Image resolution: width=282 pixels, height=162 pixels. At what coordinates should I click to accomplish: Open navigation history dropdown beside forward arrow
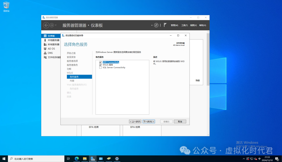pyautogui.click(x=56, y=25)
